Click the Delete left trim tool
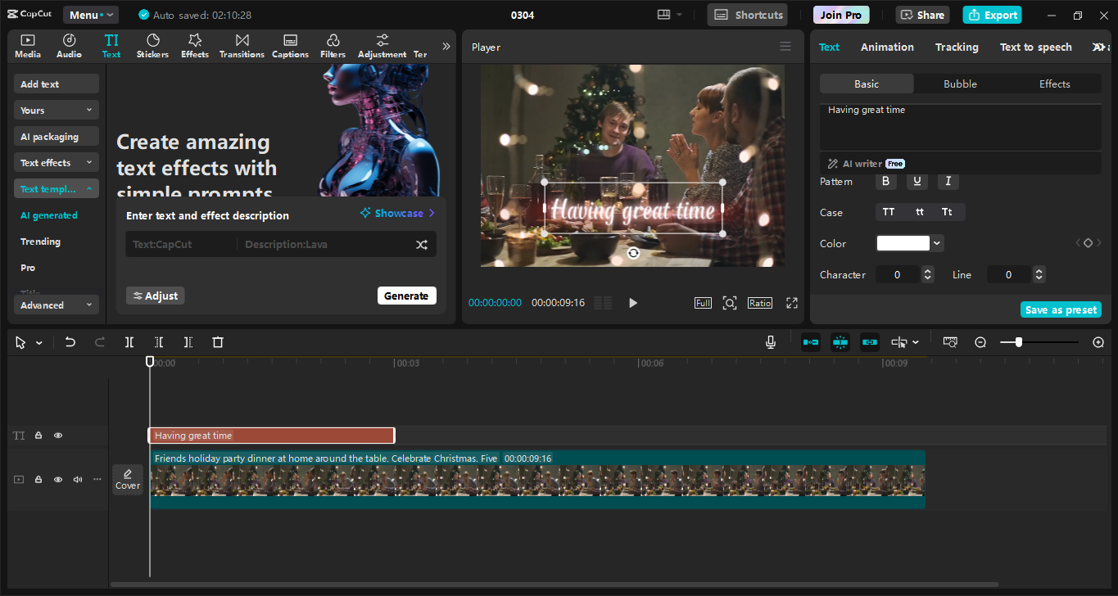The image size is (1118, 596). click(159, 342)
